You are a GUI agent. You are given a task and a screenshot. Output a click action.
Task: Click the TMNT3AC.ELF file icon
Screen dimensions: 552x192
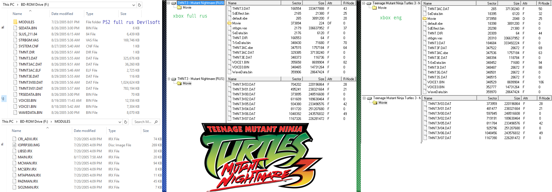[x=15, y=70]
